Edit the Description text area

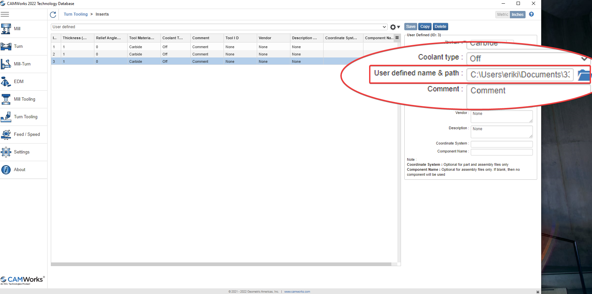coord(502,132)
